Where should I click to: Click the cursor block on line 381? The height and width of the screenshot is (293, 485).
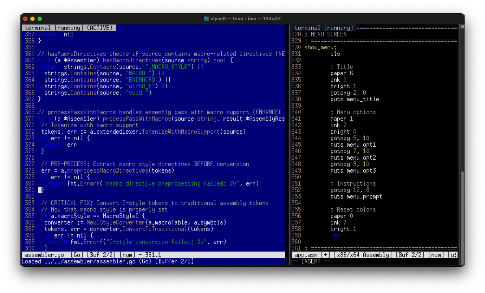point(40,190)
